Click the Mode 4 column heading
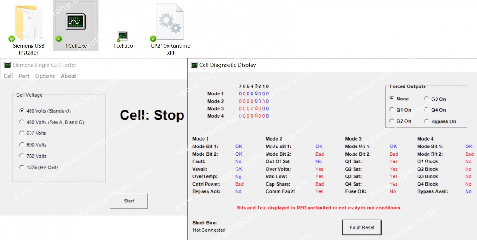 tap(425, 139)
